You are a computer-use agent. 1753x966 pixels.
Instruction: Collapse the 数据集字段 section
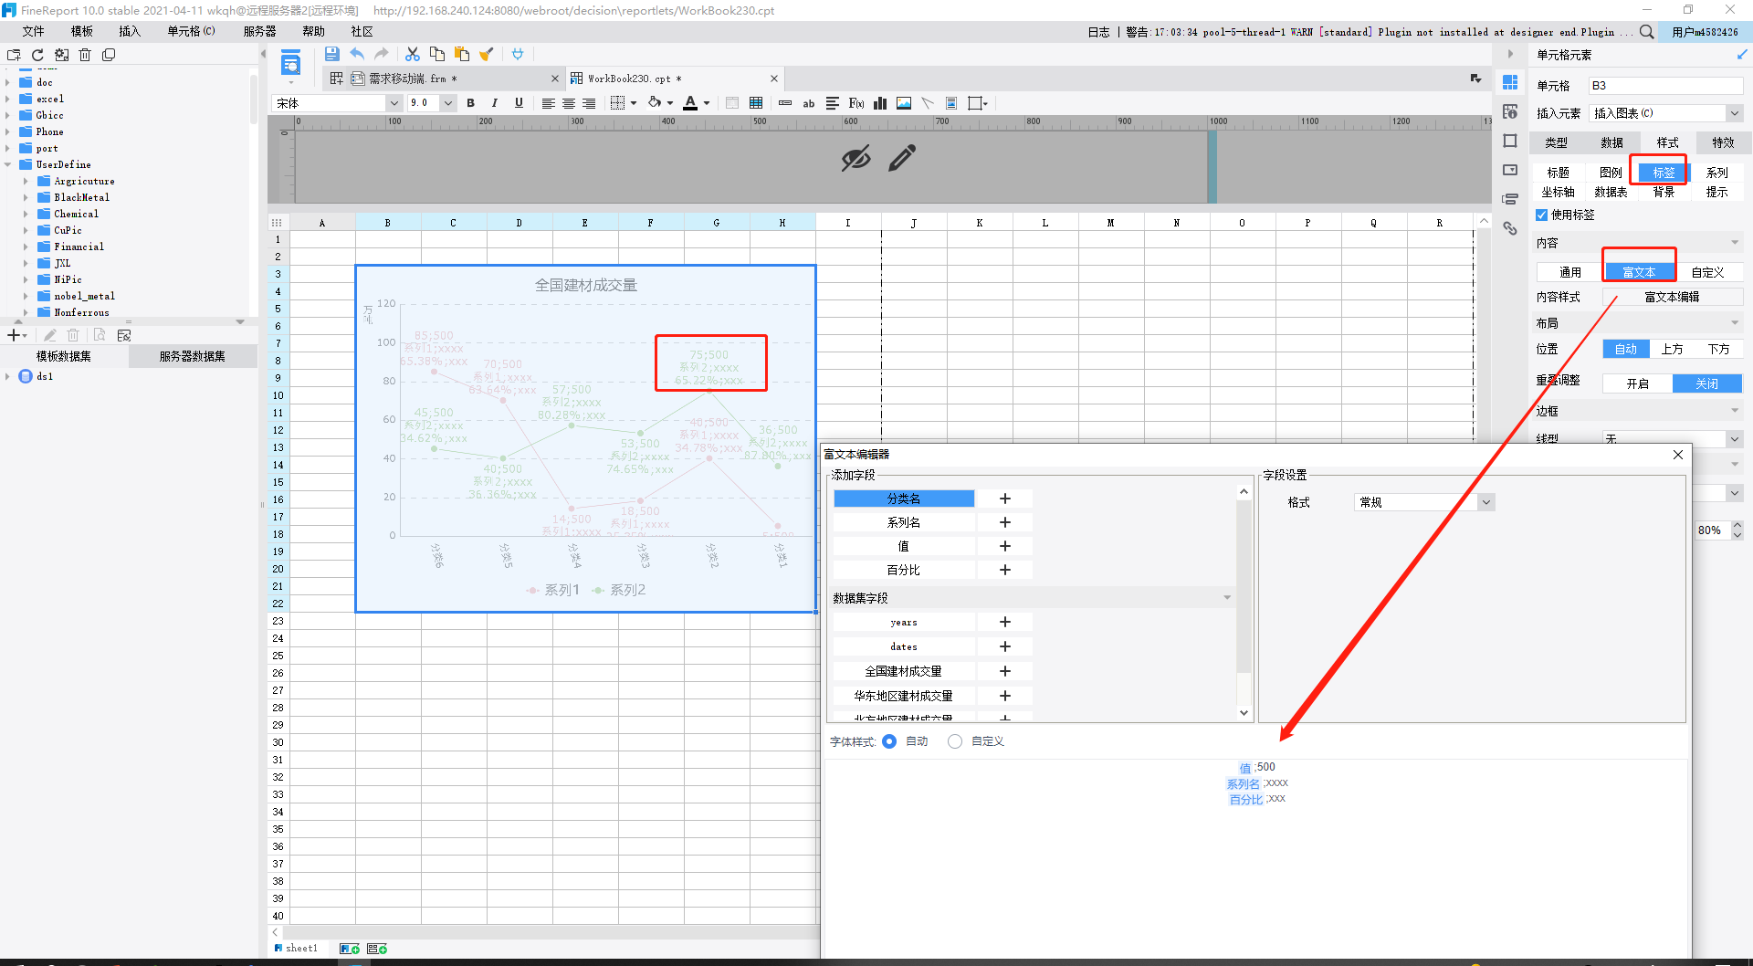pos(1227,598)
